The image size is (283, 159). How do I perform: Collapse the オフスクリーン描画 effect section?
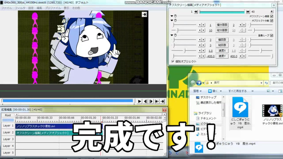172,16
